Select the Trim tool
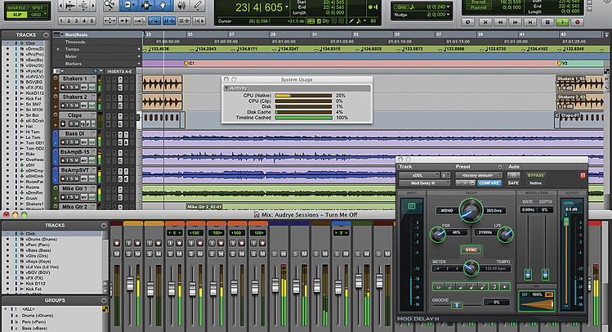 coord(128,5)
